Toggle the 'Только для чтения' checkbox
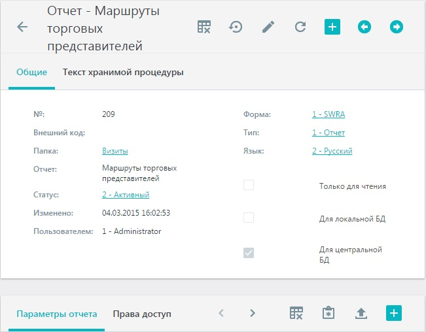This screenshot has width=426, height=332. point(249,185)
